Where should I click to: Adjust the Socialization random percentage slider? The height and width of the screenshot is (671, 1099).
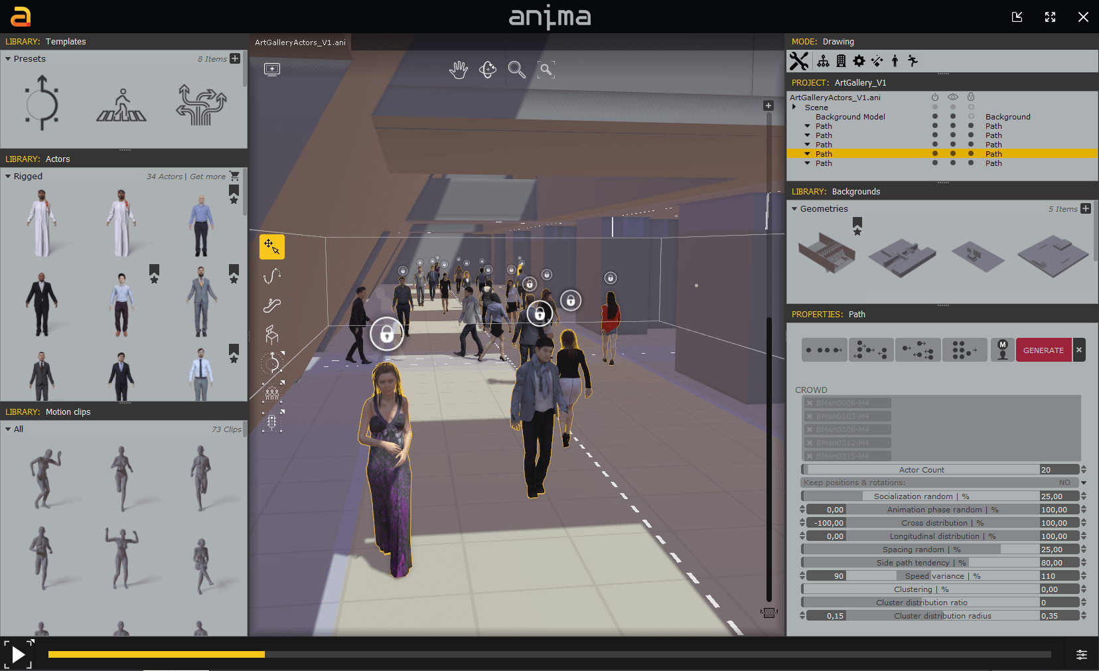coord(919,496)
